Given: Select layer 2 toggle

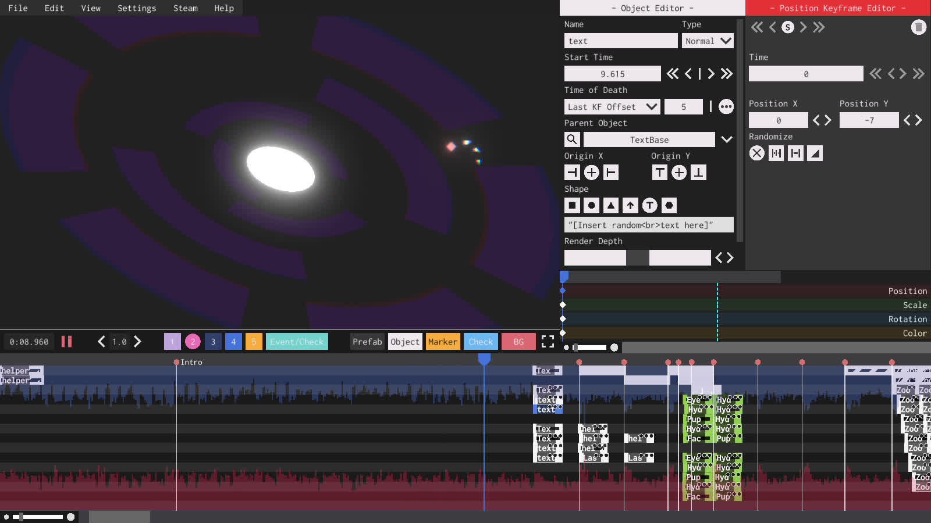Looking at the screenshot, I should (x=193, y=342).
